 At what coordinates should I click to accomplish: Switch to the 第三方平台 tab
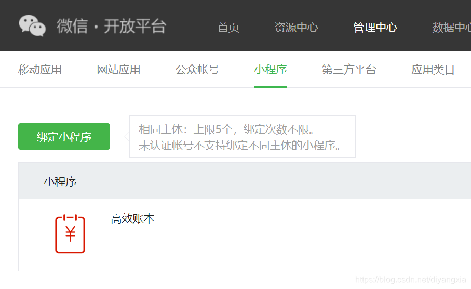coord(349,70)
